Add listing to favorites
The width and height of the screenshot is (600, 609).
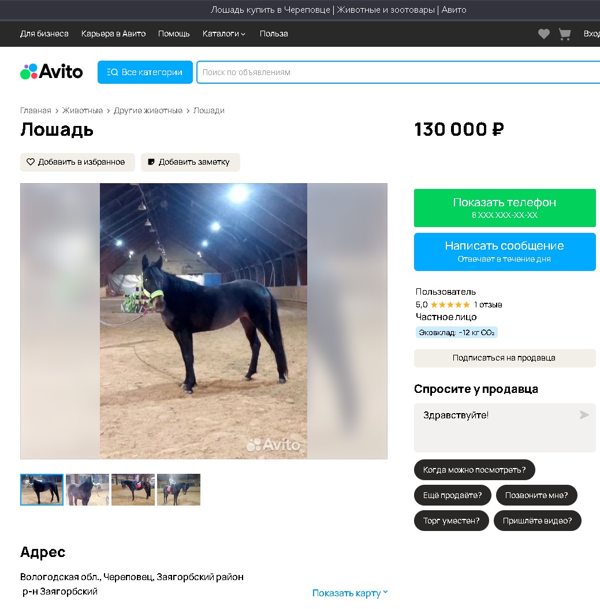tap(77, 162)
